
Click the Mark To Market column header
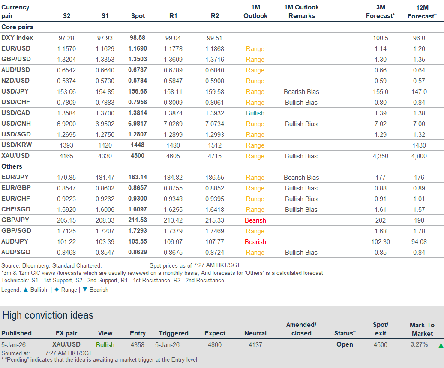422,329
